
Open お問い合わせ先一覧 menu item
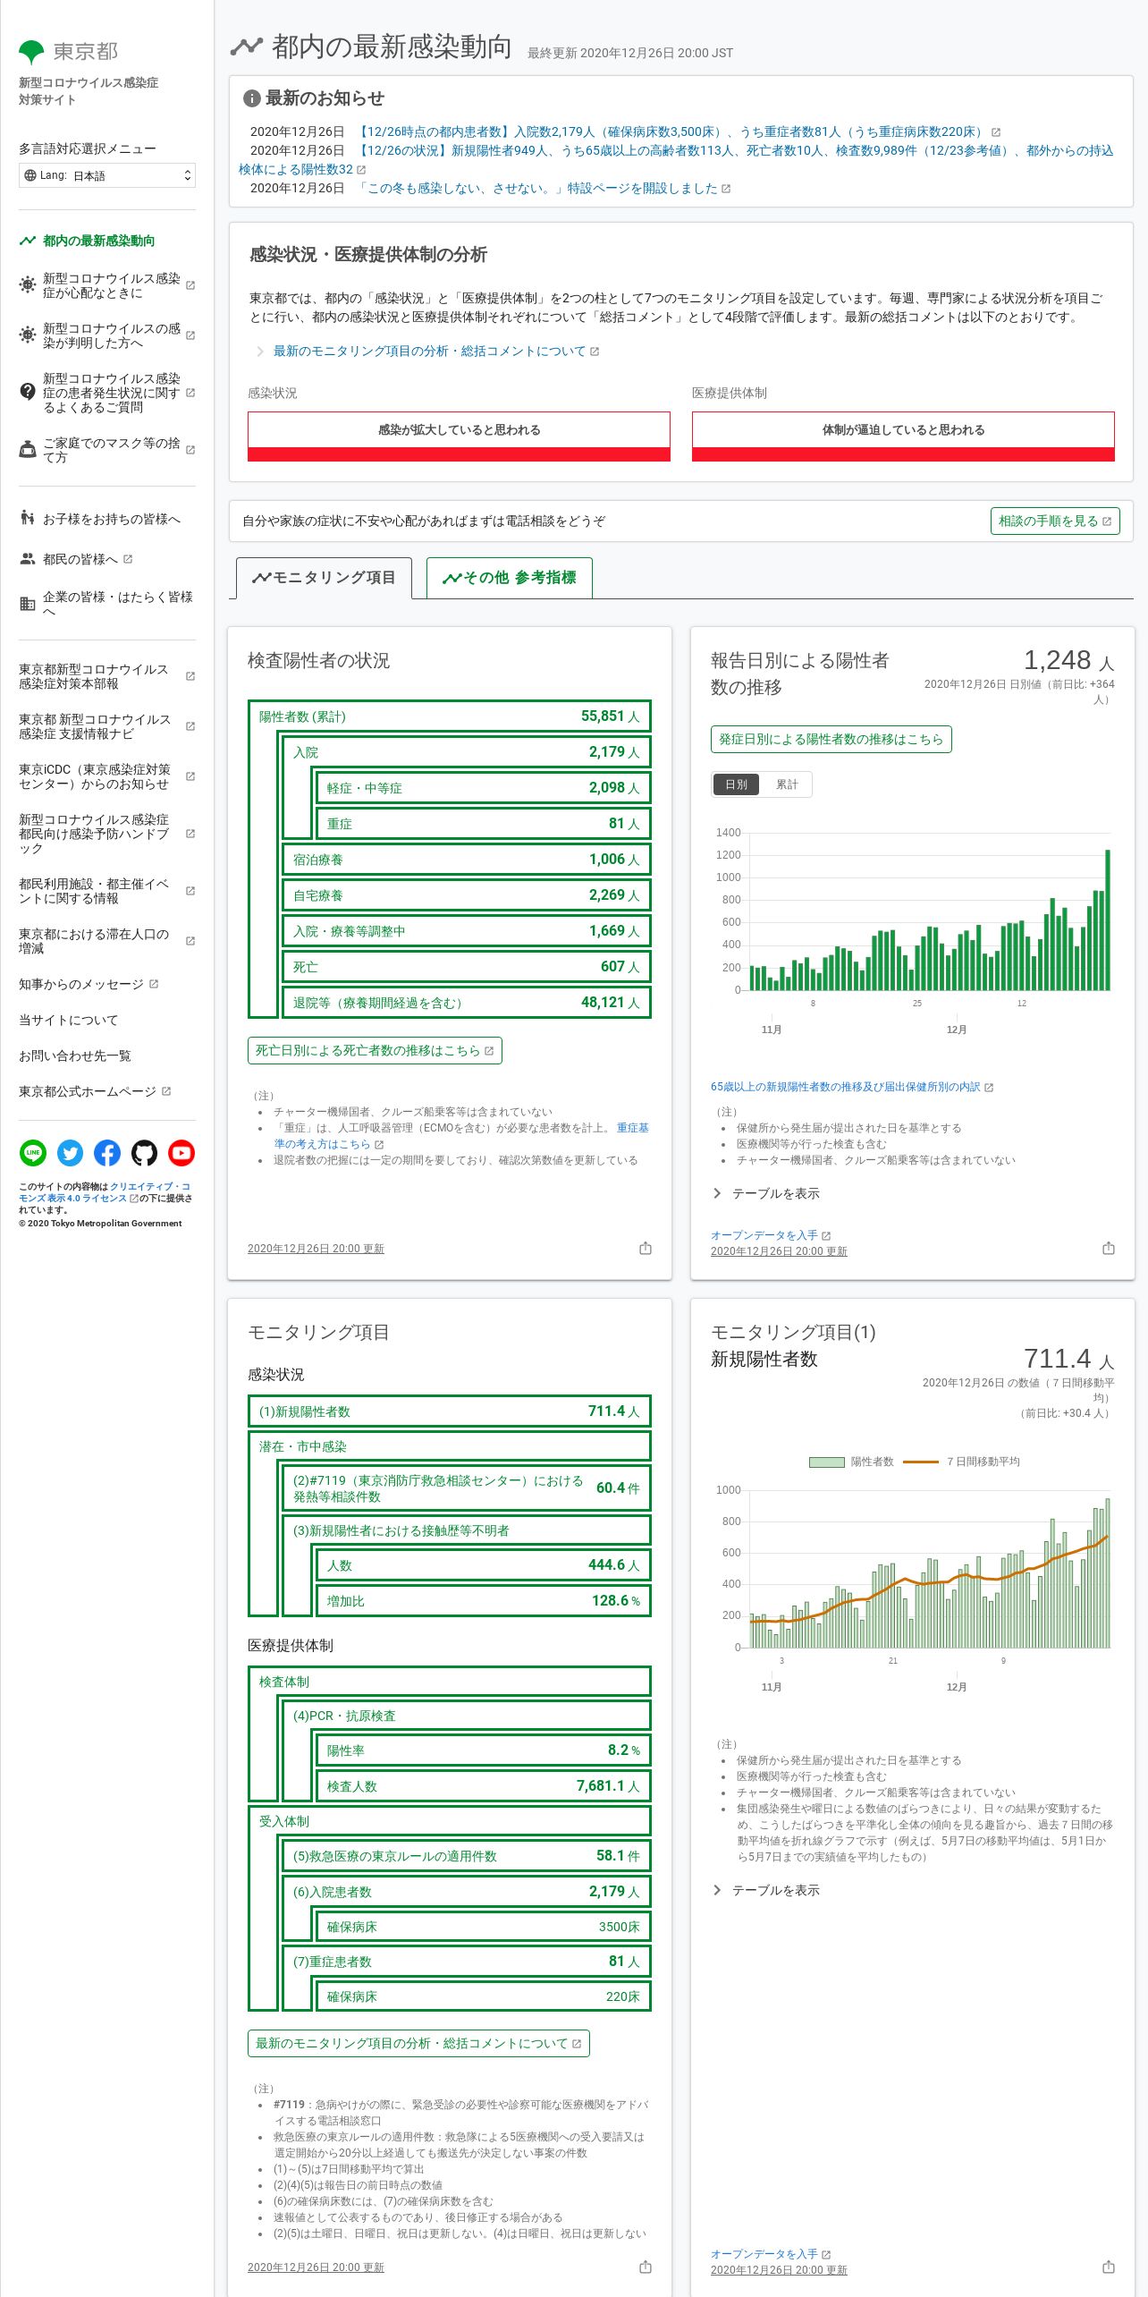coord(75,1055)
